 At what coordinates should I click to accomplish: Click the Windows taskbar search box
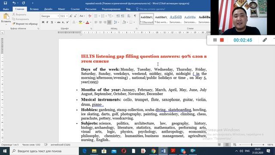[44, 151]
